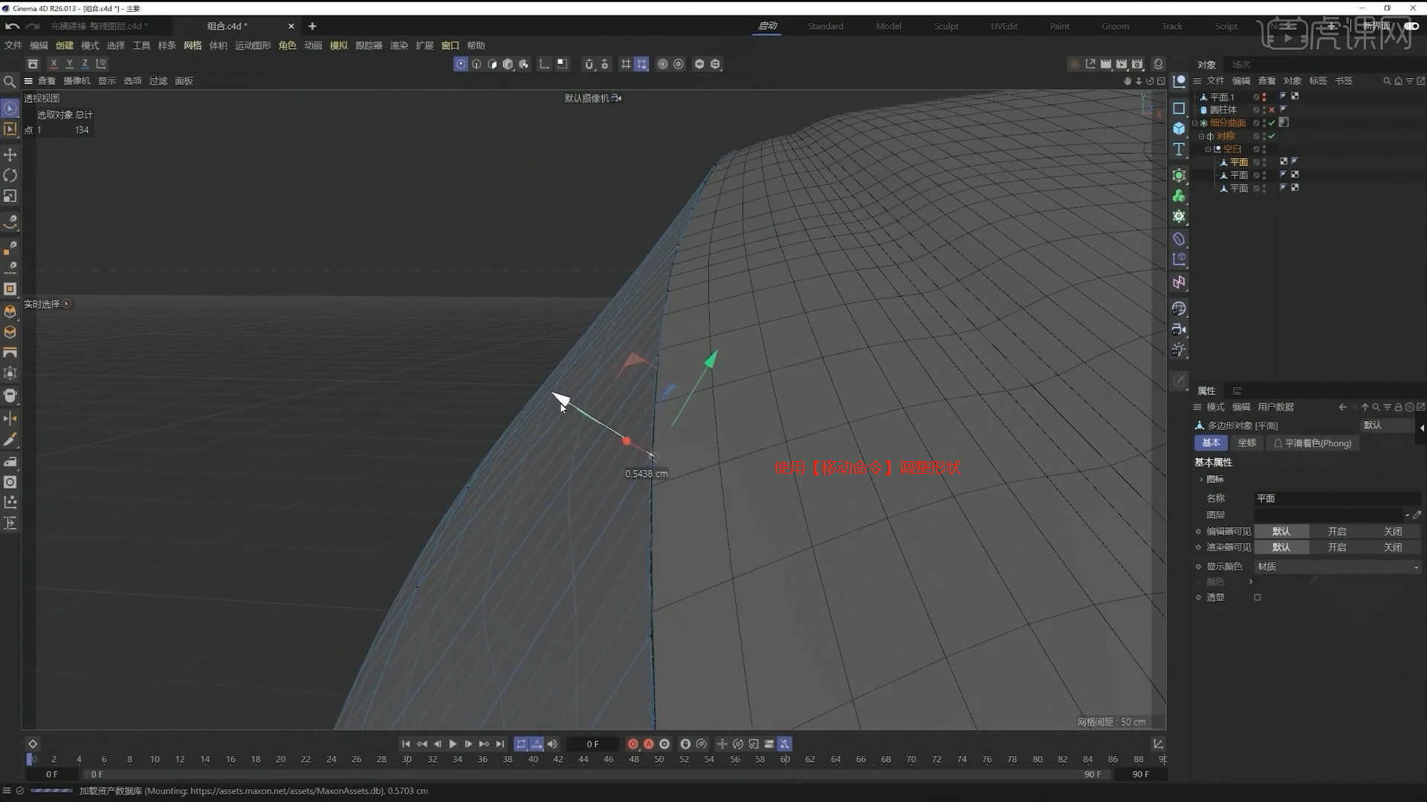Open the viewport hamburger menu beside 查看
This screenshot has width=1427, height=802.
click(28, 81)
